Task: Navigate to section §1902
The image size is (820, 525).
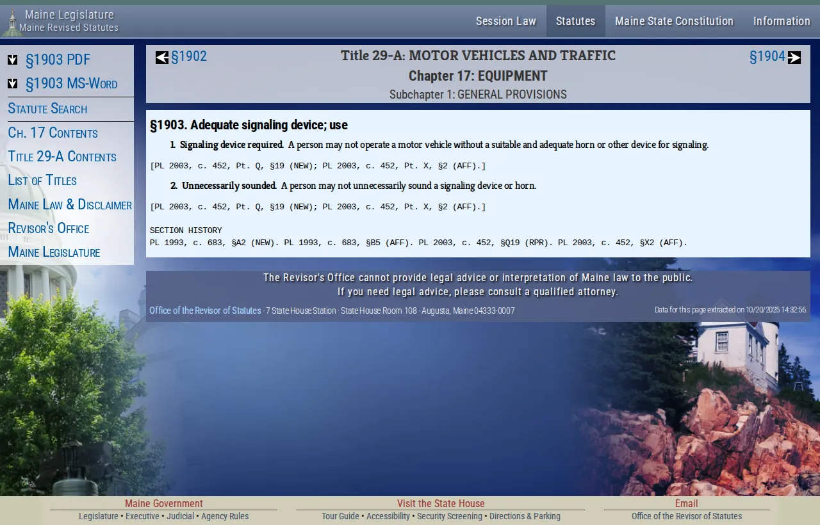Action: 189,56
